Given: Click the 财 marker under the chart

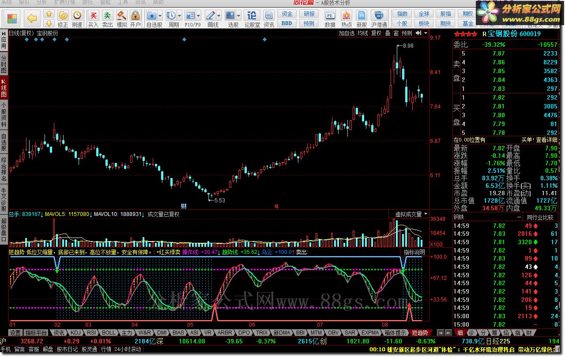Looking at the screenshot, I should [x=184, y=206].
